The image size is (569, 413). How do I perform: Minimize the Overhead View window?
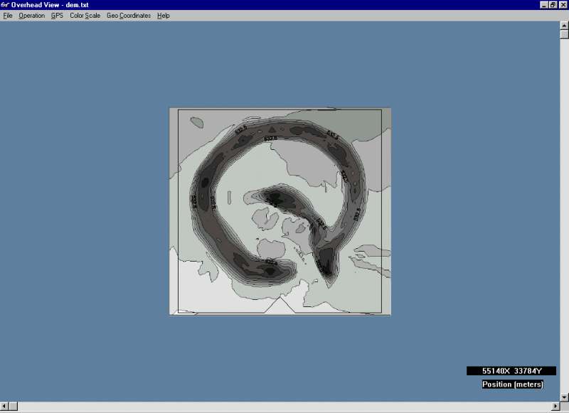click(543, 5)
